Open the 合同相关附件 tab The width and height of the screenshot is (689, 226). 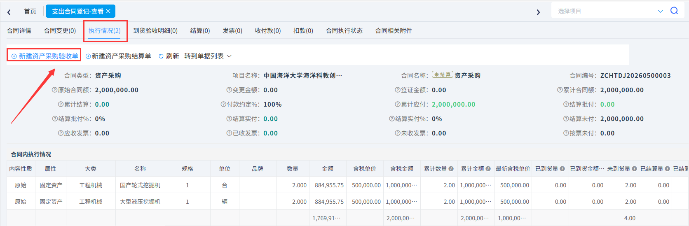coord(394,30)
